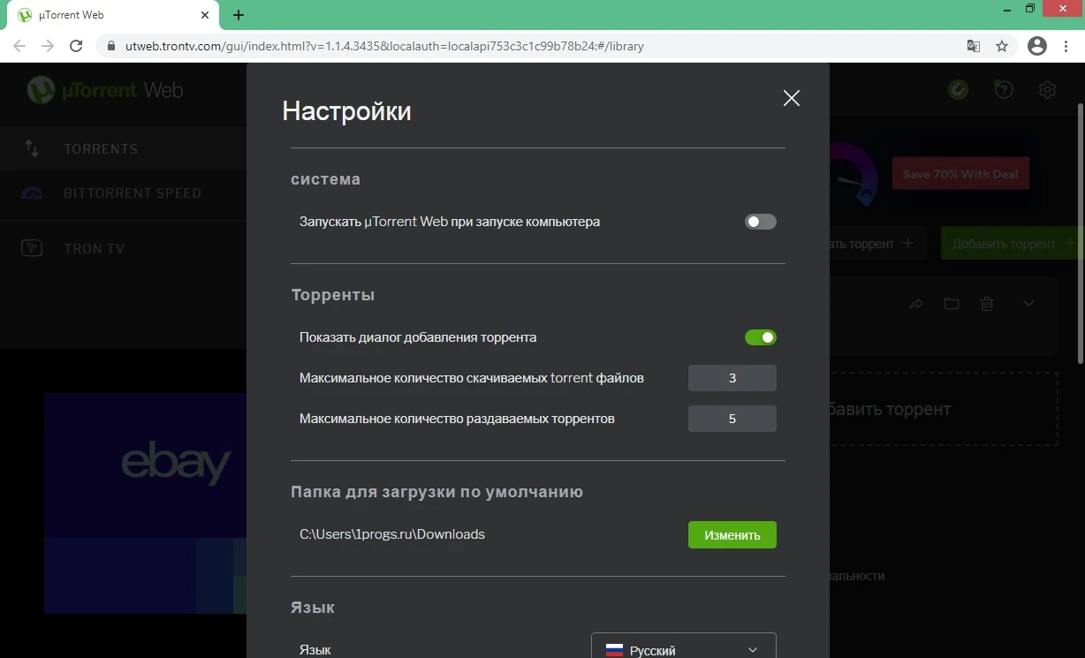Click the Save 70% With Deal button

(960, 174)
